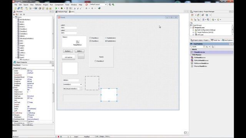The width and height of the screenshot is (246, 138).
Task: Click TDBMonthSource component icon in Tool Palette
Action: coord(192,58)
